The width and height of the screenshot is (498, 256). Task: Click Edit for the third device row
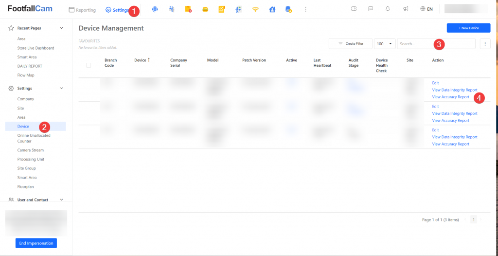click(x=435, y=130)
